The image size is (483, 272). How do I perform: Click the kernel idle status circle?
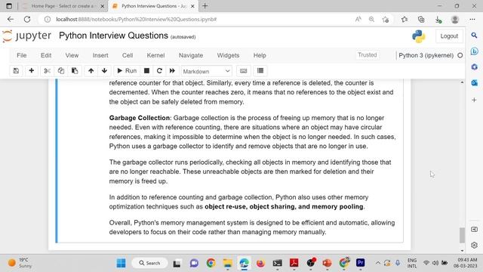coord(460,55)
